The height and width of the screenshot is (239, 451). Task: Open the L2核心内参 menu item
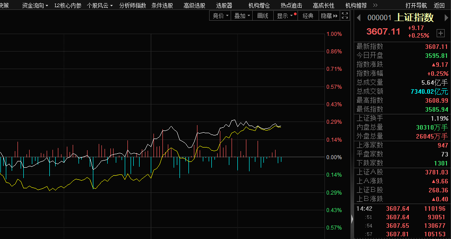tap(68, 5)
